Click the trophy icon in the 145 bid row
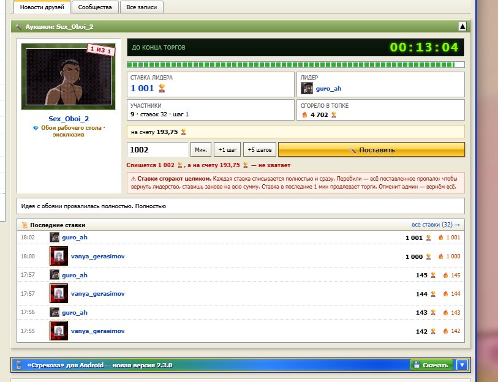Viewport: 498px width, 382px height. tap(433, 275)
